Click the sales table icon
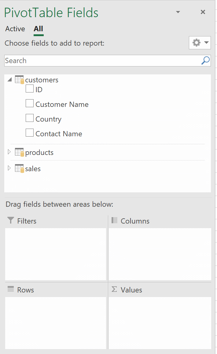 point(20,168)
